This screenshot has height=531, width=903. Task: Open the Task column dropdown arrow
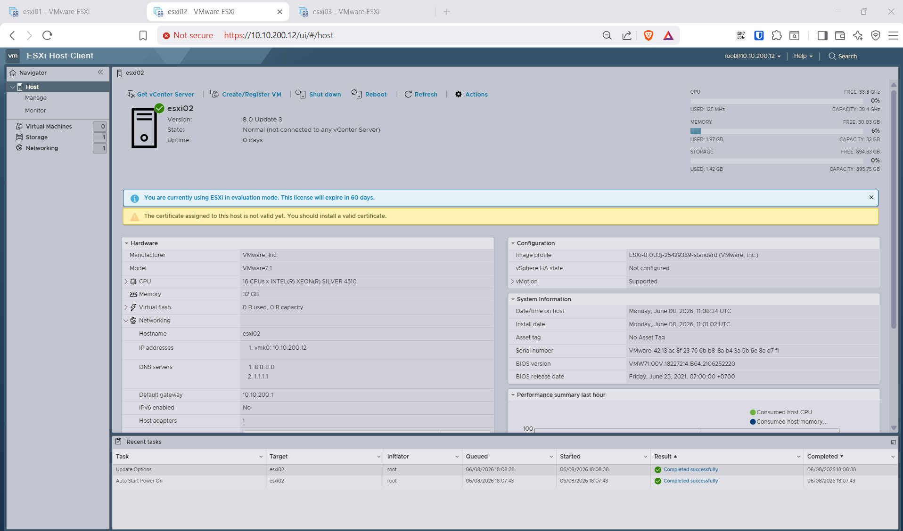tap(261, 457)
